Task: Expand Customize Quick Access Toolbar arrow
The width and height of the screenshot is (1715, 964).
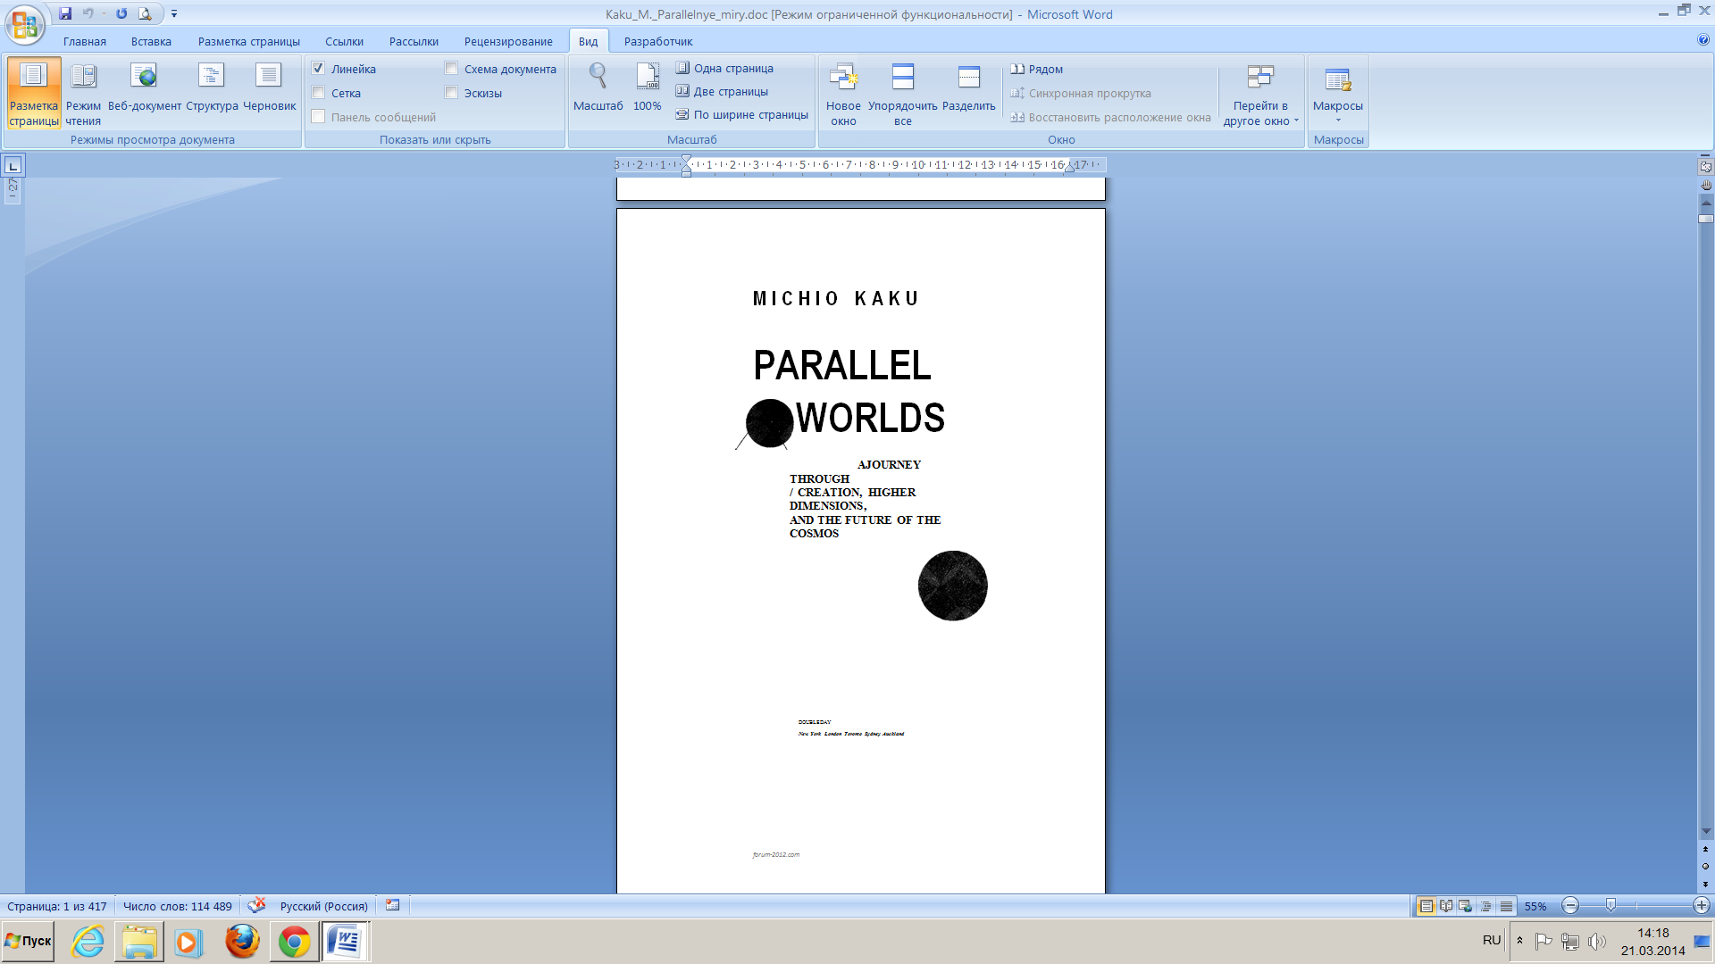Action: tap(174, 13)
